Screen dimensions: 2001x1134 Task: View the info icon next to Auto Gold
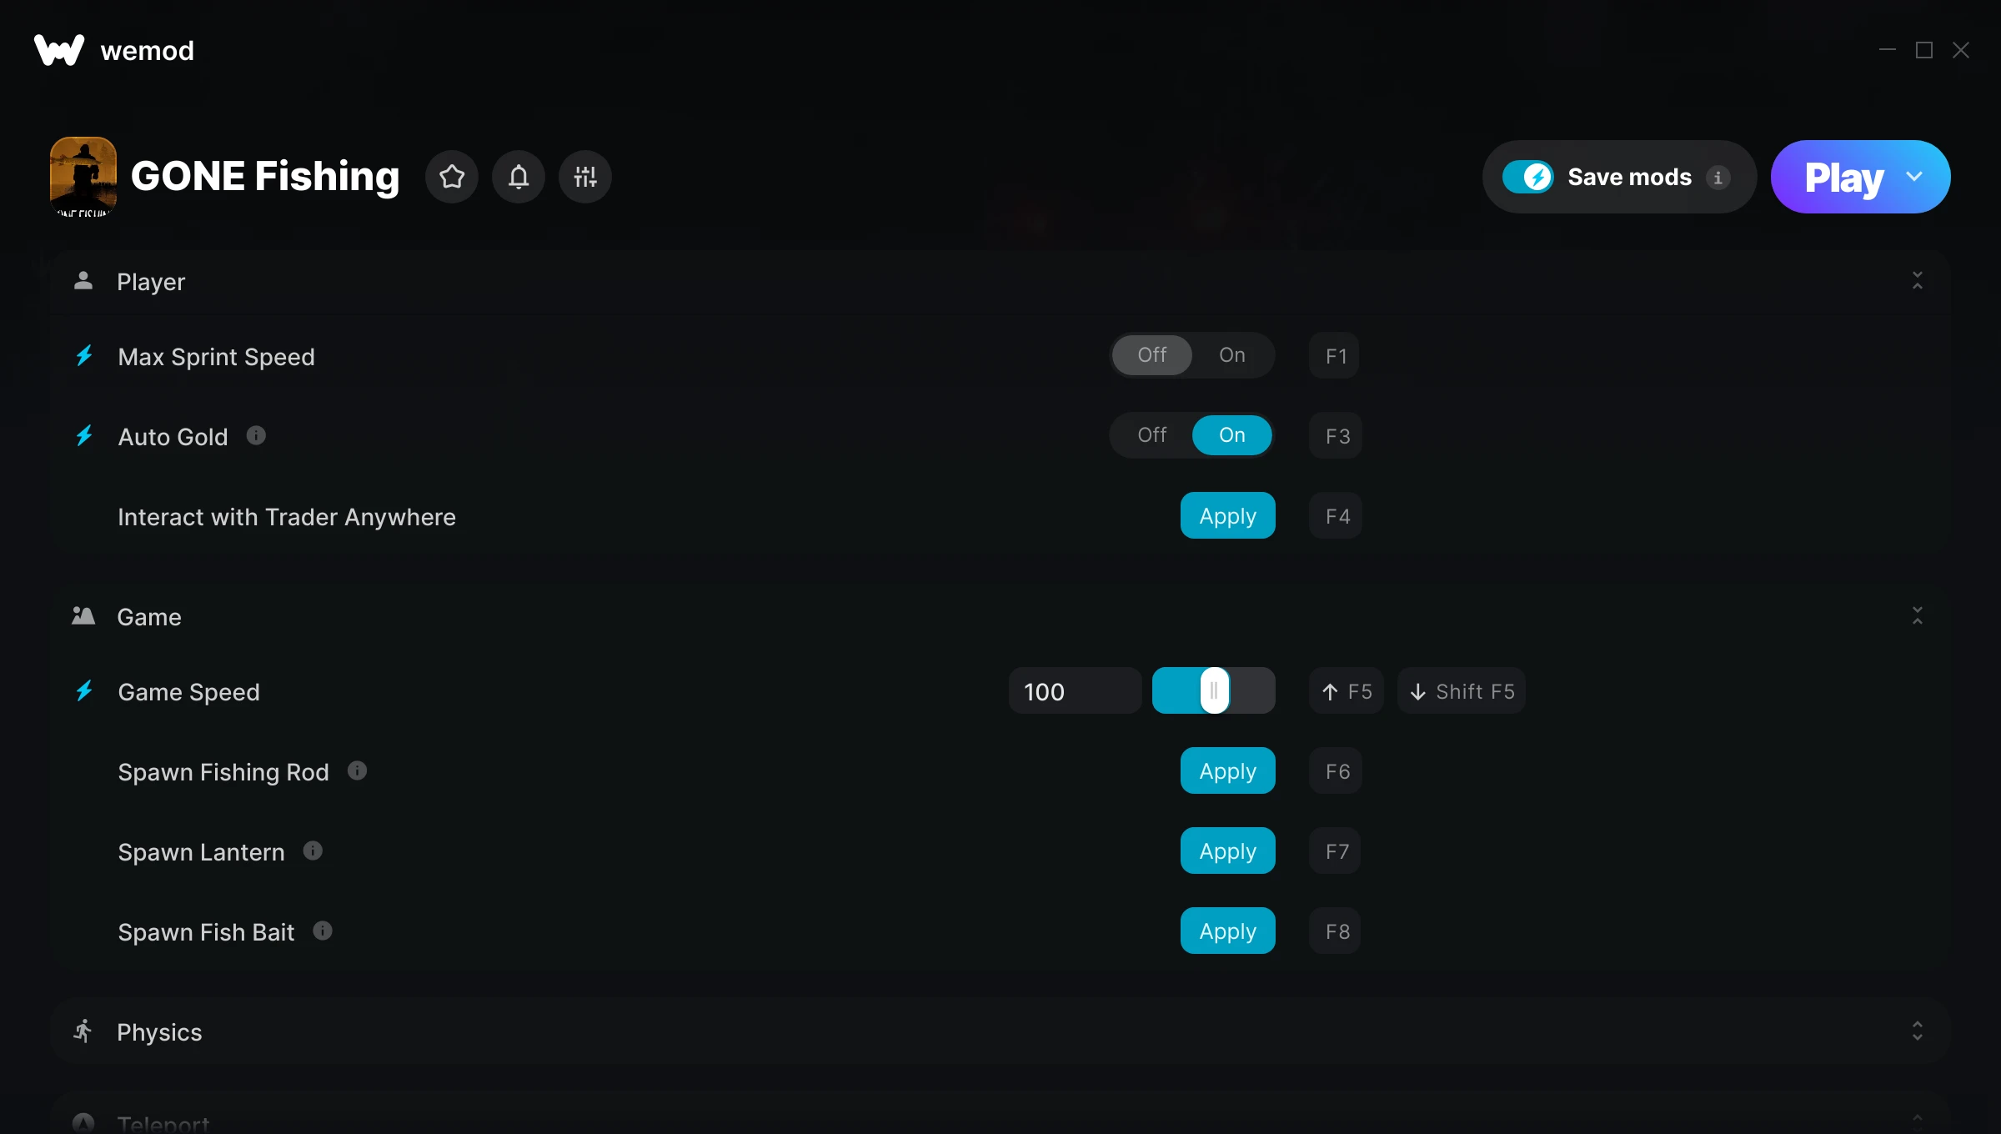pyautogui.click(x=256, y=435)
